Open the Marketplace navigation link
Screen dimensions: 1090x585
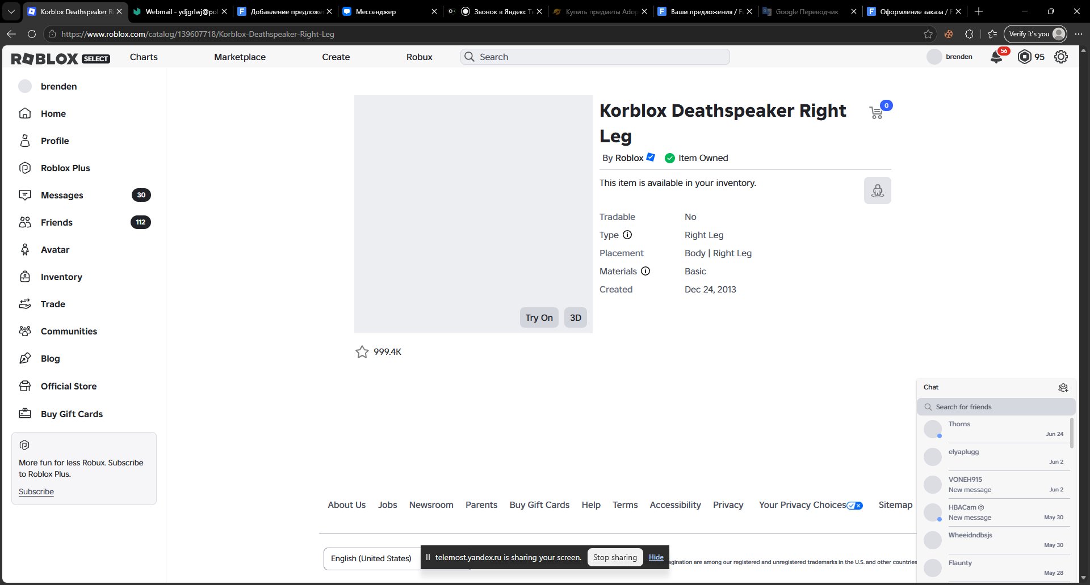click(x=240, y=57)
